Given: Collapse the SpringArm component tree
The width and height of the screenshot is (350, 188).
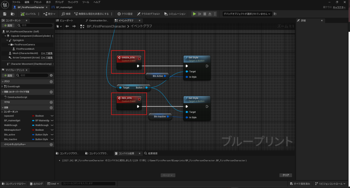Looking at the screenshot, I should click(x=7, y=40).
